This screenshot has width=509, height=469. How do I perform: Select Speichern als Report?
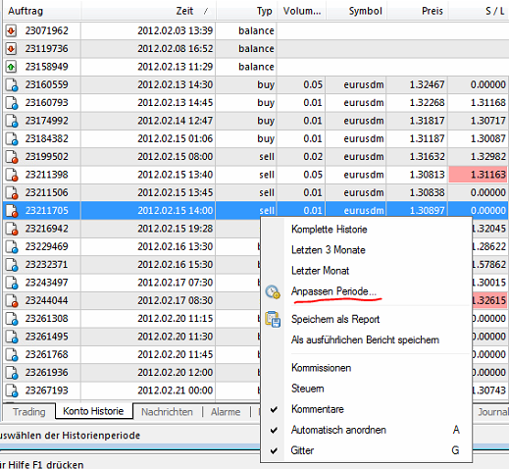click(335, 319)
